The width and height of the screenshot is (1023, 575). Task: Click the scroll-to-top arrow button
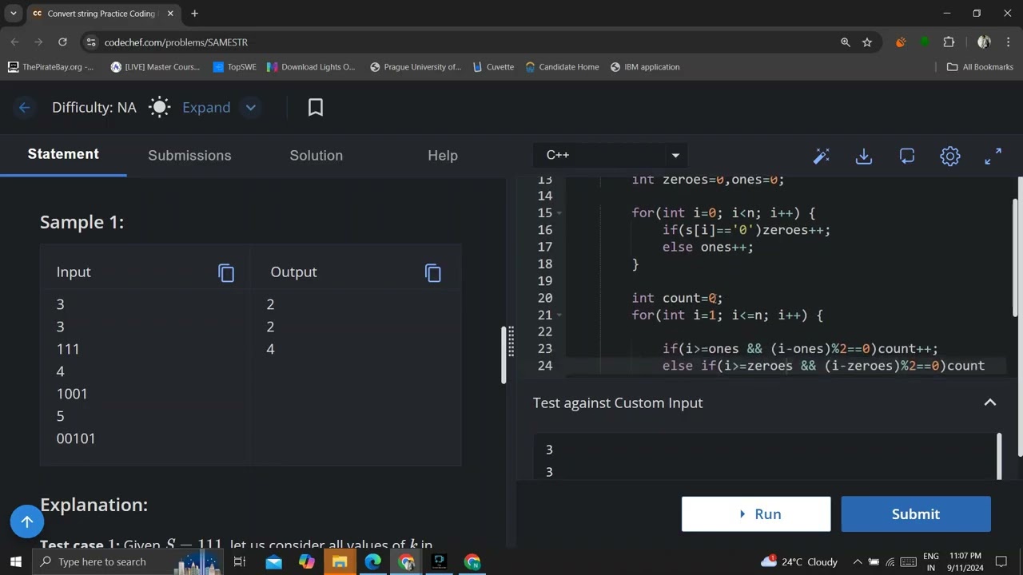26,521
